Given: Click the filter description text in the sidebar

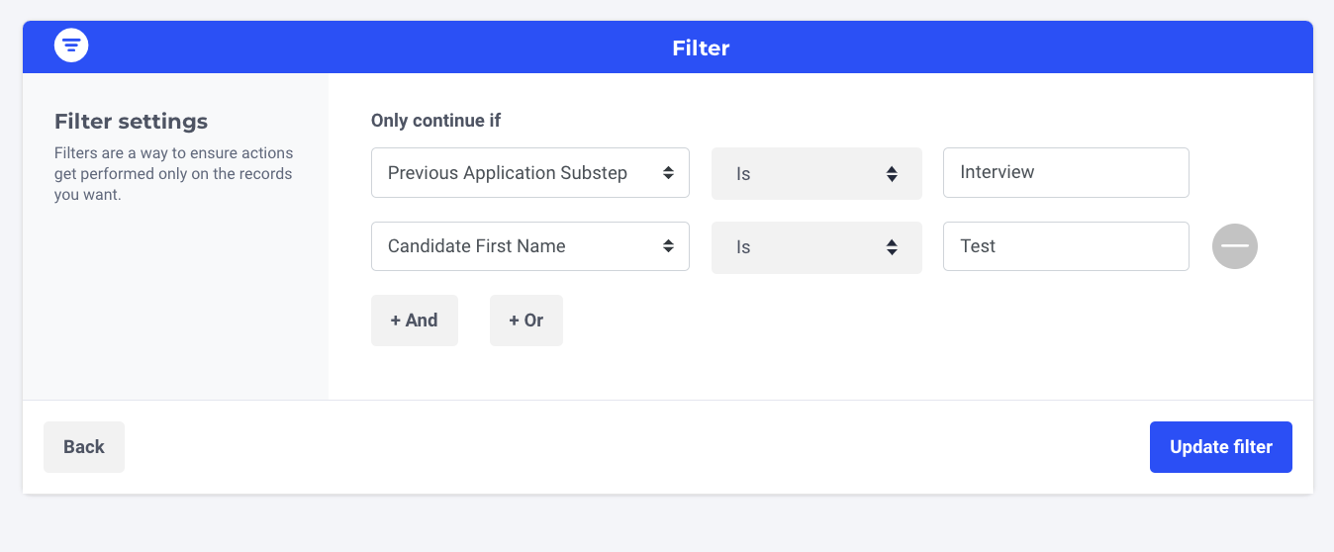Looking at the screenshot, I should (173, 174).
